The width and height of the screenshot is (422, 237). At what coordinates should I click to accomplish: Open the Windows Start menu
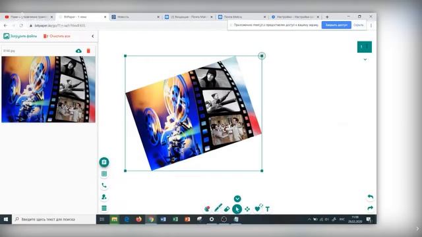pyautogui.click(x=6, y=219)
